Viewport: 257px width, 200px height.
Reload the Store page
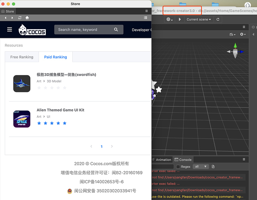pyautogui.click(x=20, y=18)
